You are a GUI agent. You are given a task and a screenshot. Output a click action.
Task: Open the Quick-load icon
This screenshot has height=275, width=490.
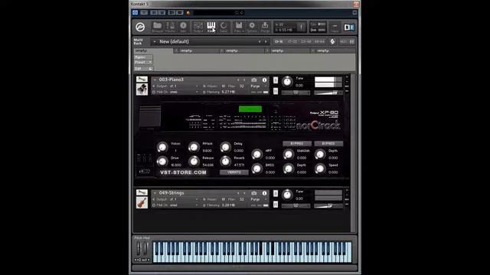pos(224,27)
